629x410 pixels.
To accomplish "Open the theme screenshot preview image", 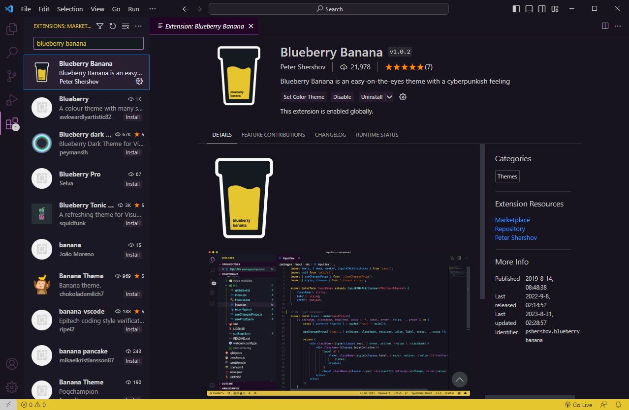I will coord(339,322).
